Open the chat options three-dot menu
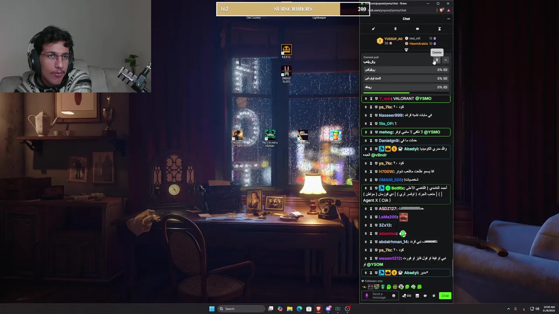 click(448, 19)
